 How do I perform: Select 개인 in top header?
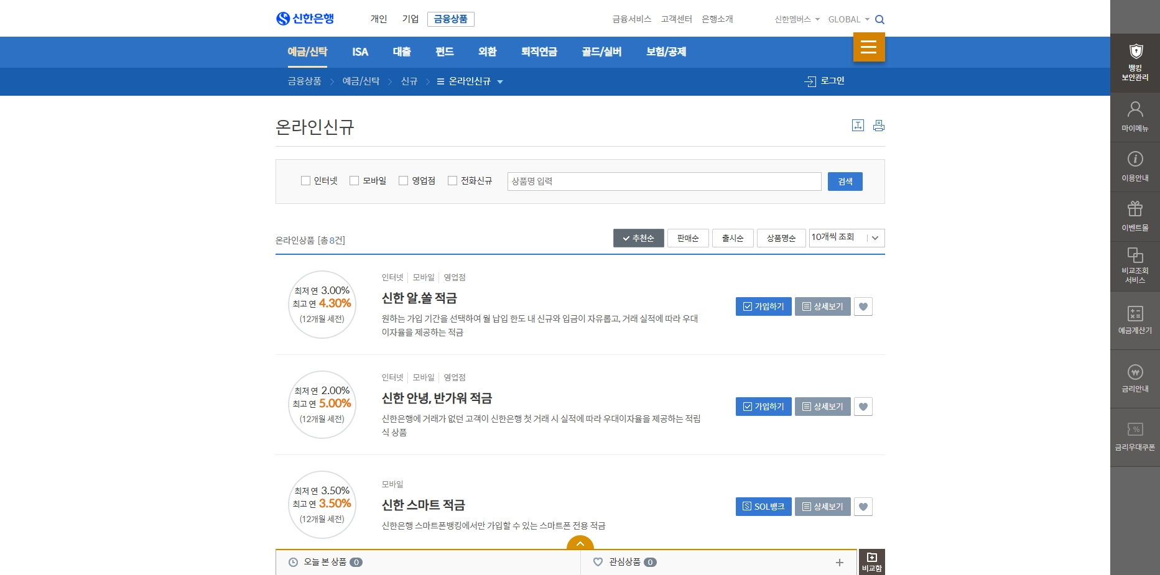coord(379,19)
